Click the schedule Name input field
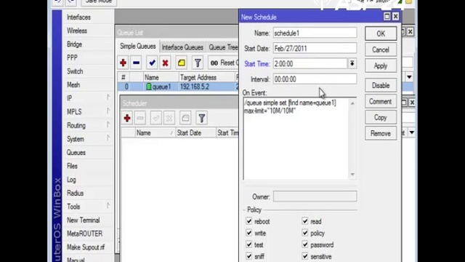 315,33
